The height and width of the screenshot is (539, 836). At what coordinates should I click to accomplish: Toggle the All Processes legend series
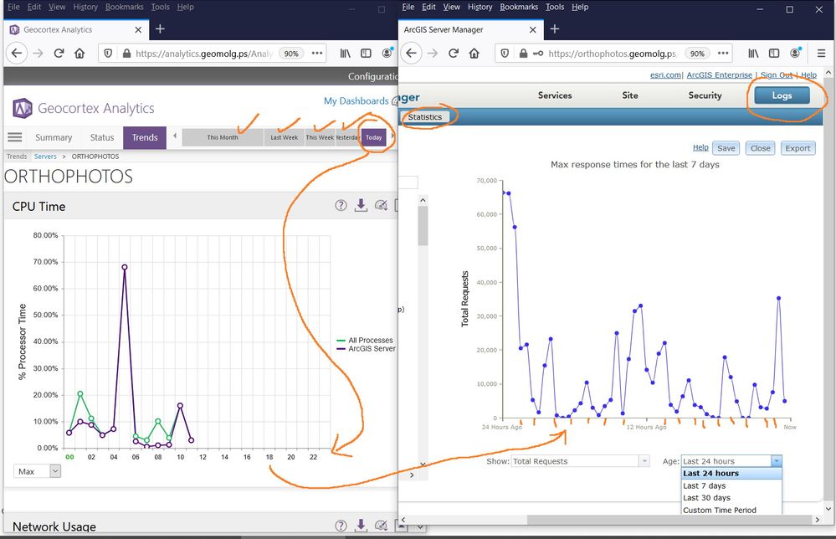pos(365,340)
